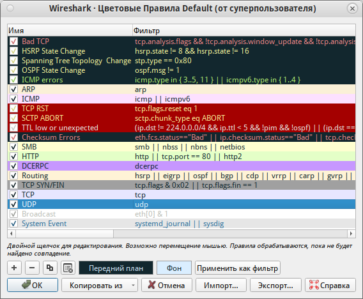Toggle the TCP SYN/FIN checkbox

[13, 185]
